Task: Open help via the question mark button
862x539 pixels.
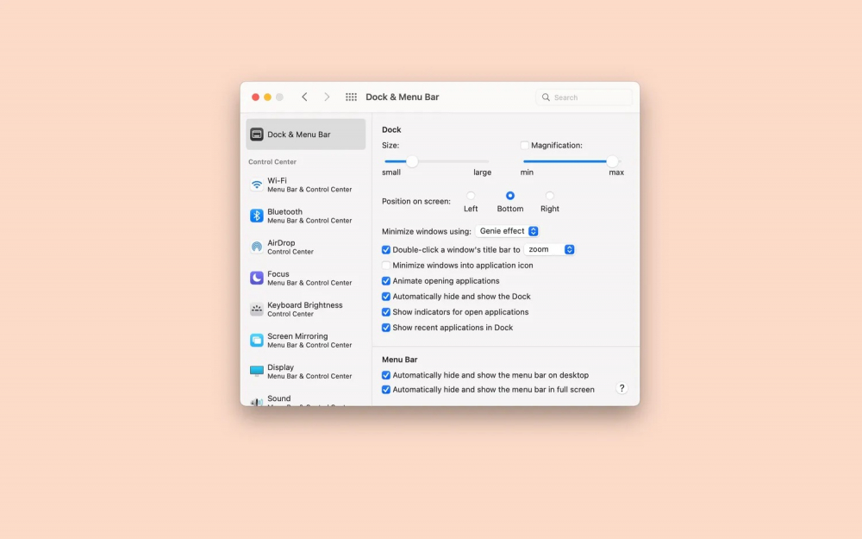Action: [622, 389]
